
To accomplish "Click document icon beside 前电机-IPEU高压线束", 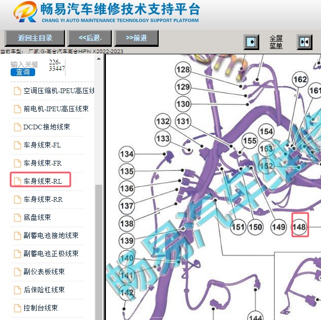I will [x=18, y=109].
